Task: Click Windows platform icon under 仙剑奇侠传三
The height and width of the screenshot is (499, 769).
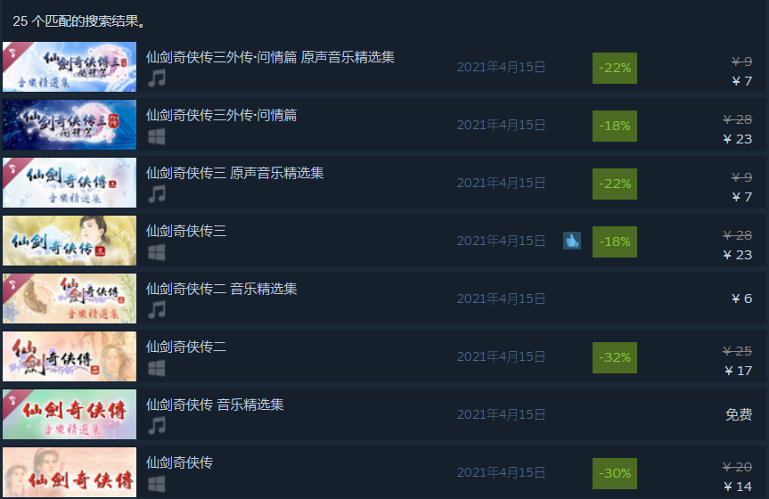Action: tap(157, 252)
